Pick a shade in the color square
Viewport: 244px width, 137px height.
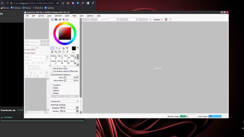click(x=65, y=33)
